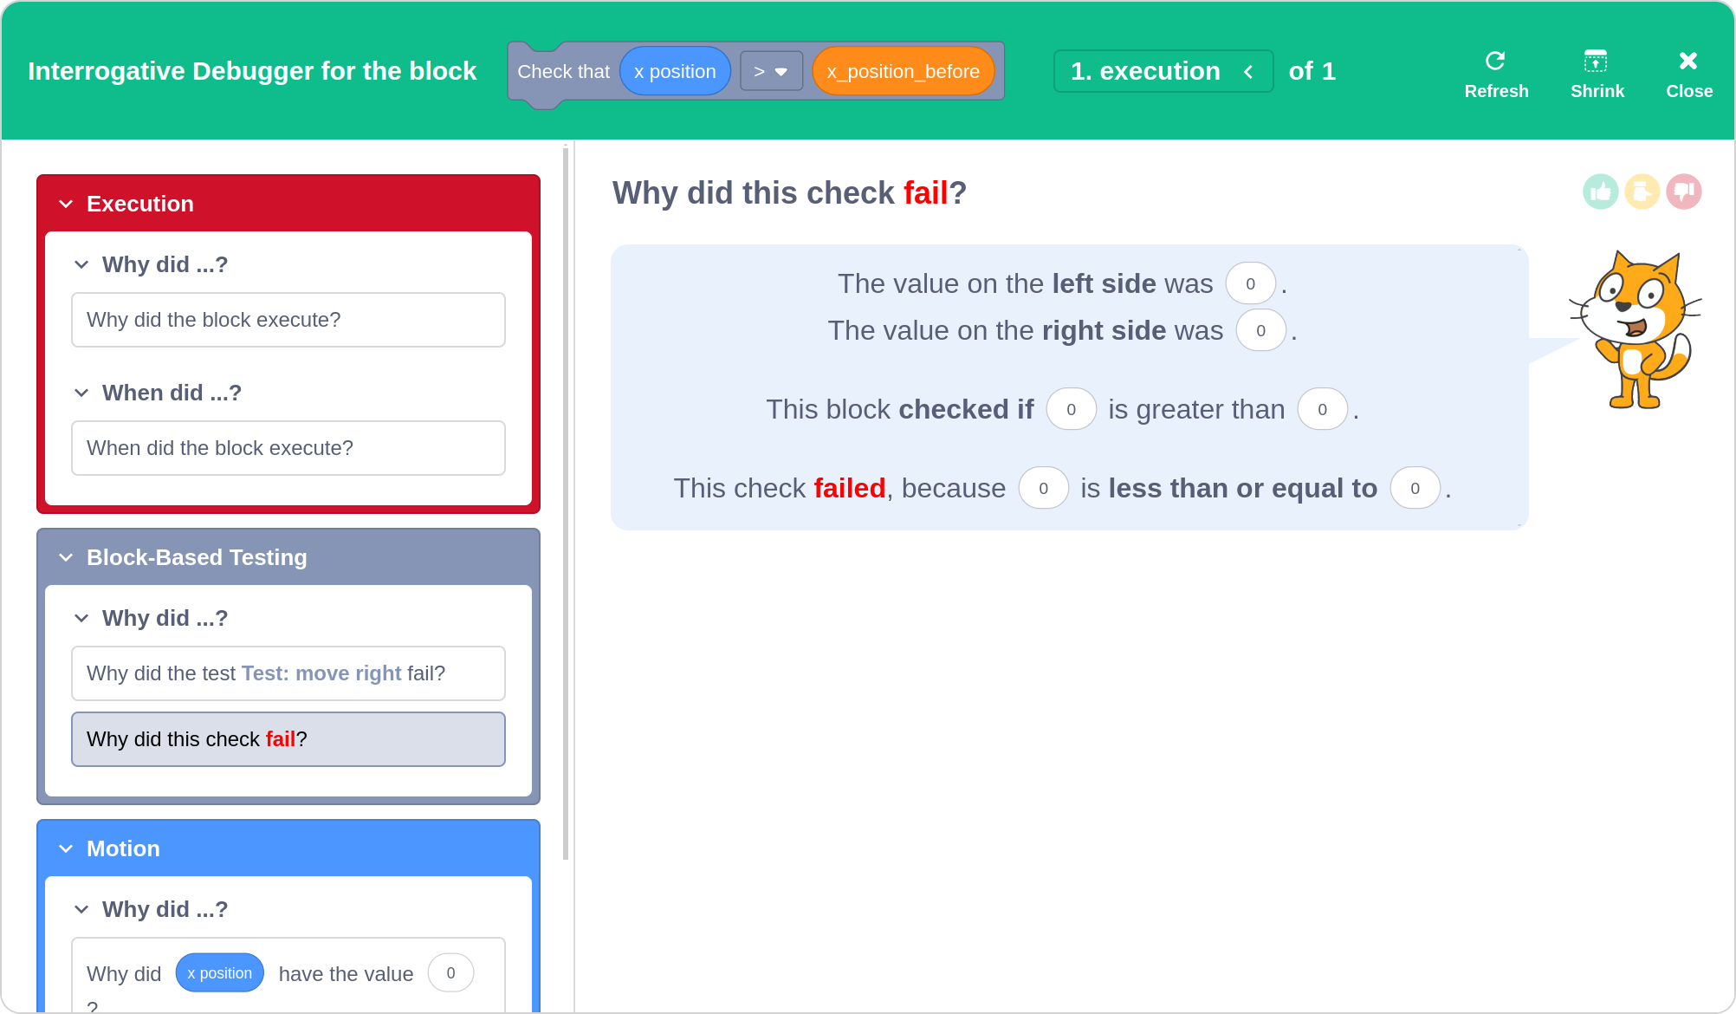Click the Shrink debugger icon
The width and height of the screenshot is (1736, 1014).
tap(1596, 62)
